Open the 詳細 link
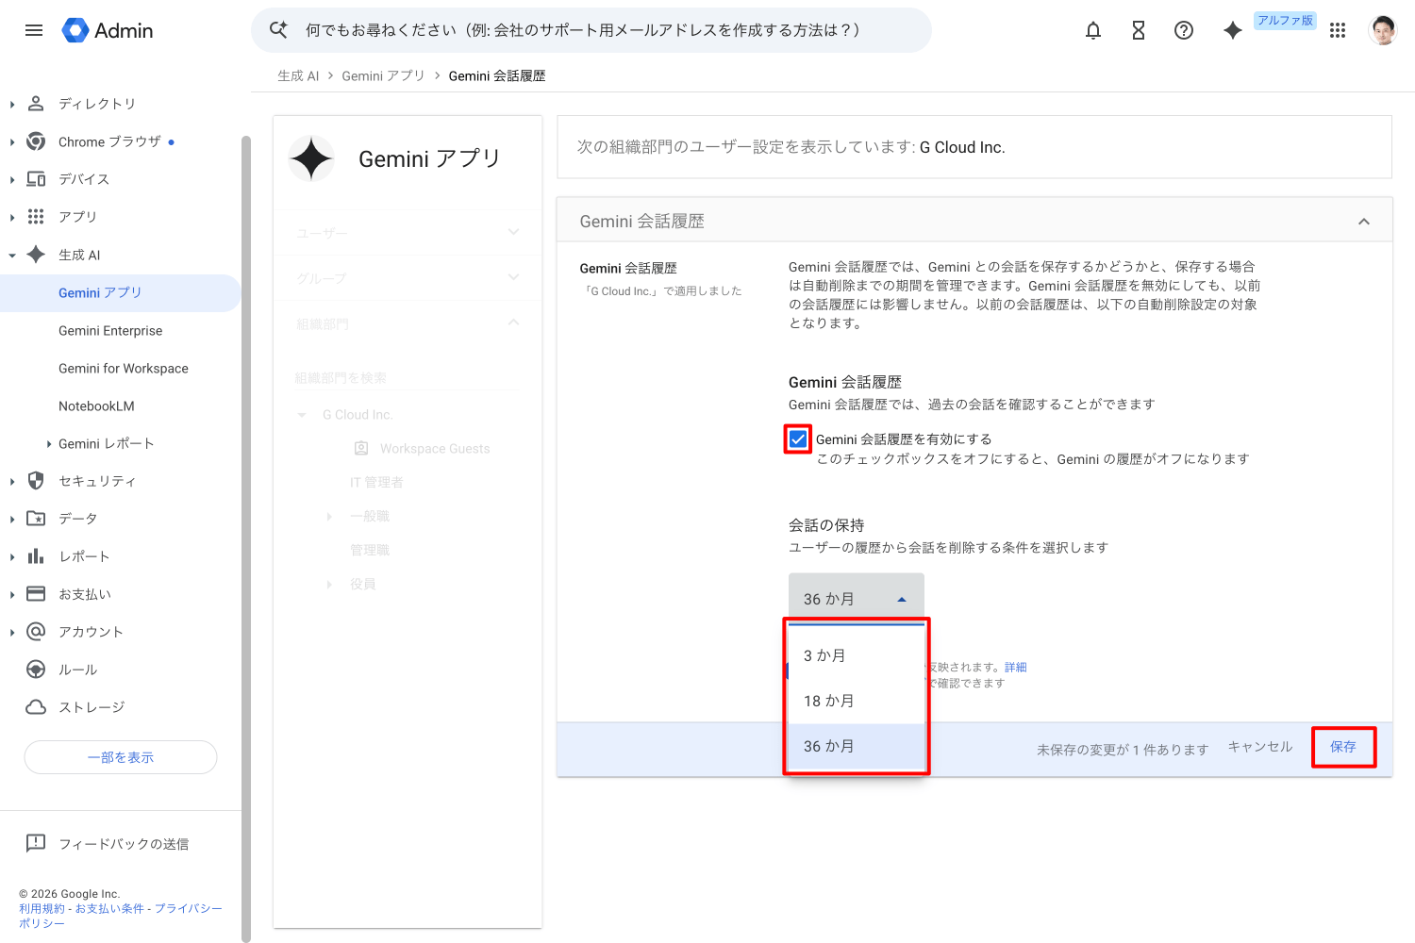 [1016, 668]
